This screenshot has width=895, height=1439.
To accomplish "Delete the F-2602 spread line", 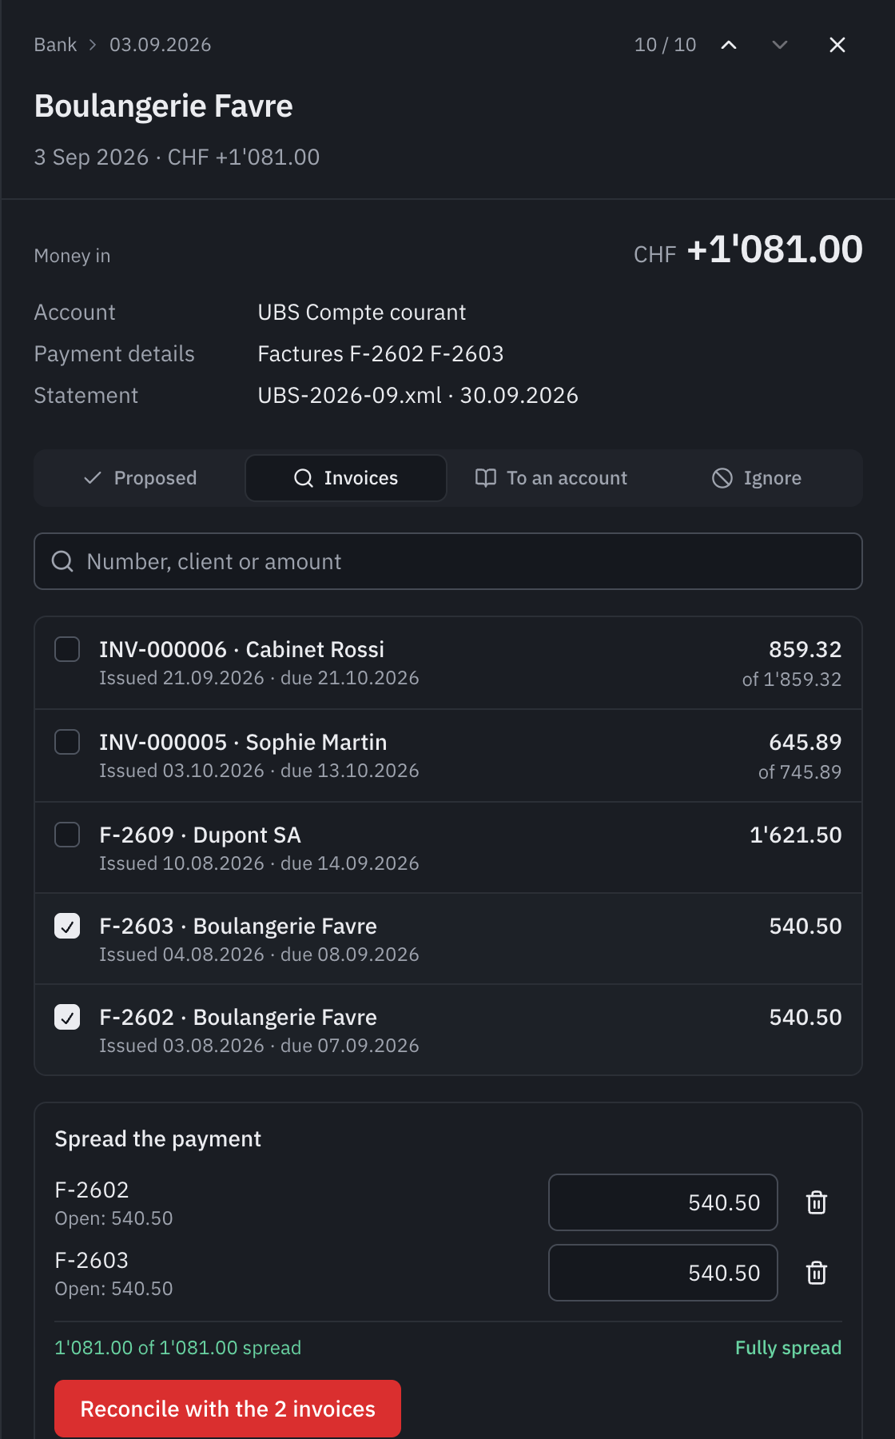I will pos(817,1202).
